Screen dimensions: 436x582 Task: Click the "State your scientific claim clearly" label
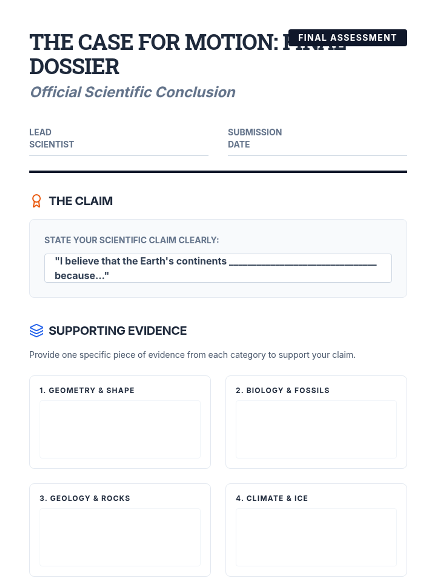pyautogui.click(x=132, y=240)
